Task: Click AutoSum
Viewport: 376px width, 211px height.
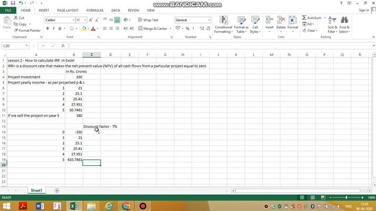Action: [311, 18]
